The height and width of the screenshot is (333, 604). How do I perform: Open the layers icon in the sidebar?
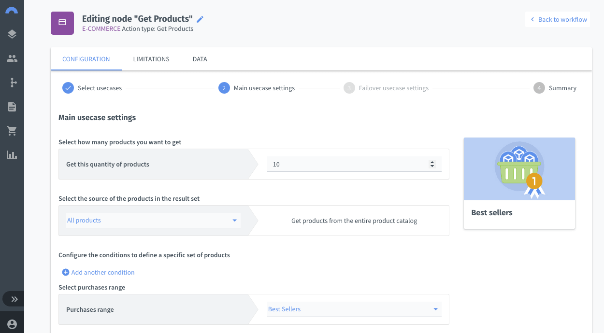[x=12, y=34]
